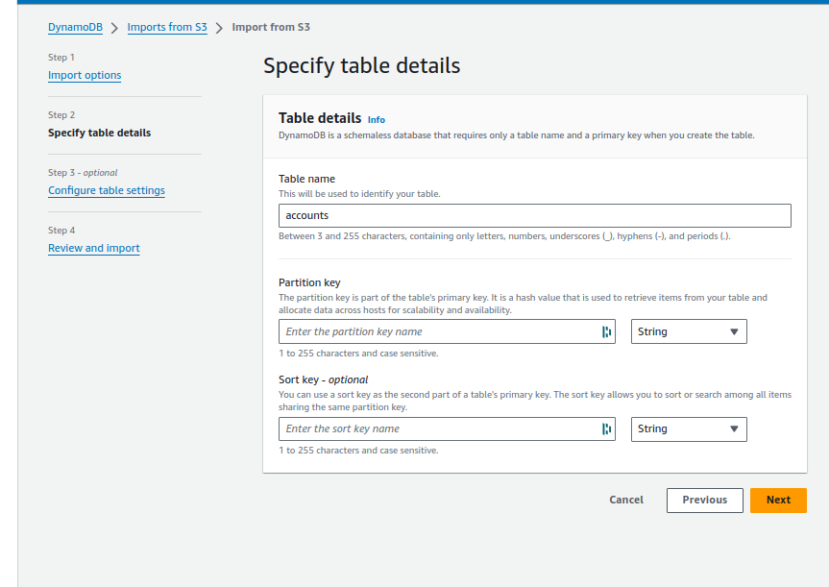Open the Imports from S3 breadcrumb link

(x=167, y=27)
